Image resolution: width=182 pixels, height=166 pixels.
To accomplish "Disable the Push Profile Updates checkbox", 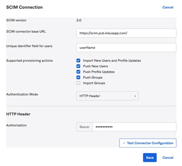I will pos(78,72).
